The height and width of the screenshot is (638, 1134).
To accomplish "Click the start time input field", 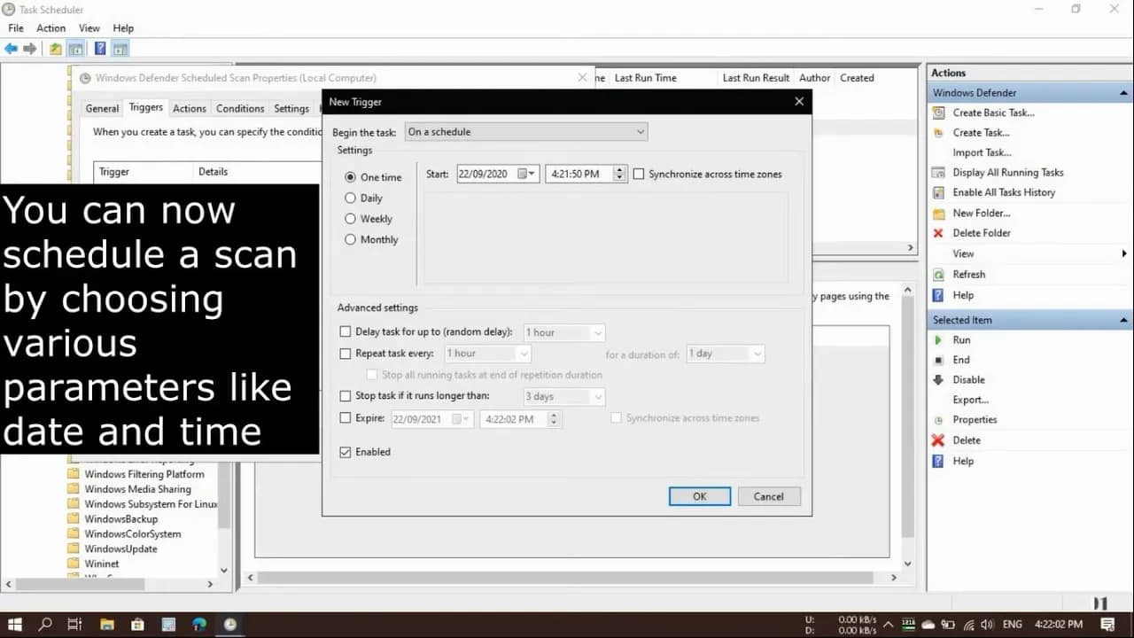I will [579, 174].
